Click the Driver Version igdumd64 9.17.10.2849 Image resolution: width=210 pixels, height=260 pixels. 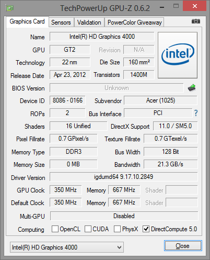124,177
